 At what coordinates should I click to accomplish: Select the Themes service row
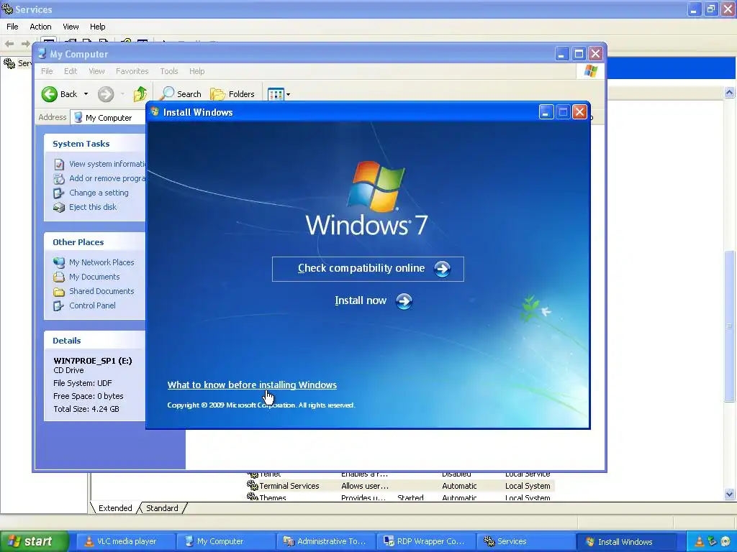(399, 497)
